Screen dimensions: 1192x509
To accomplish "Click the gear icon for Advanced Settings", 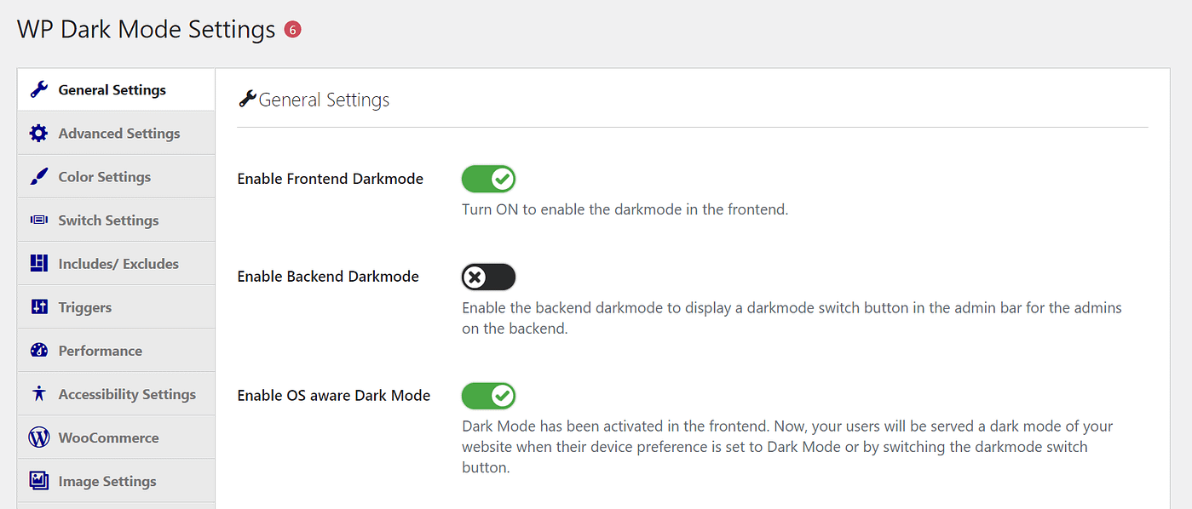I will 40,133.
